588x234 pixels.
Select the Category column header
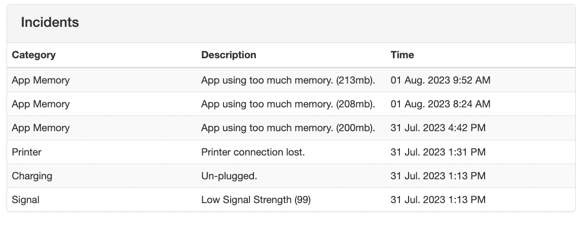pyautogui.click(x=34, y=55)
